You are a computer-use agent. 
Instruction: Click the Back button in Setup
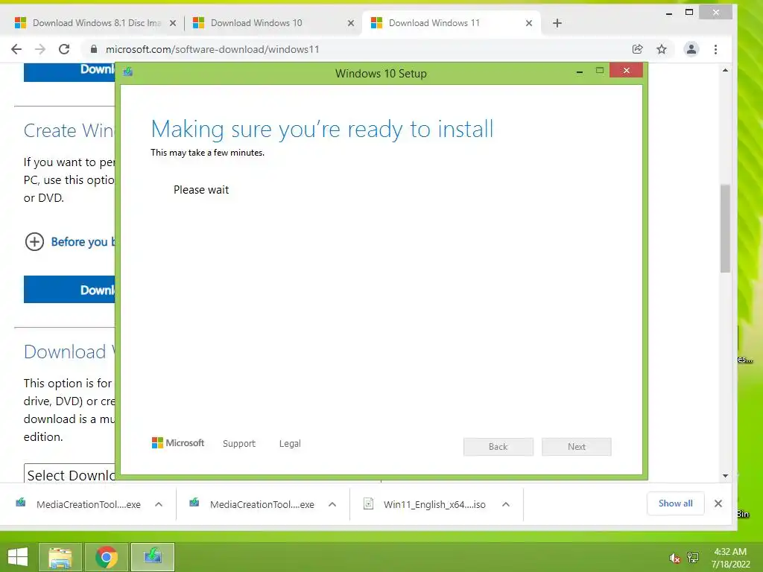(x=498, y=447)
